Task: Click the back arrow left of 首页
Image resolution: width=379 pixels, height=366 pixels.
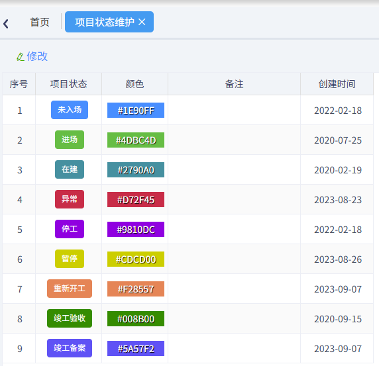Action: click(x=6, y=24)
